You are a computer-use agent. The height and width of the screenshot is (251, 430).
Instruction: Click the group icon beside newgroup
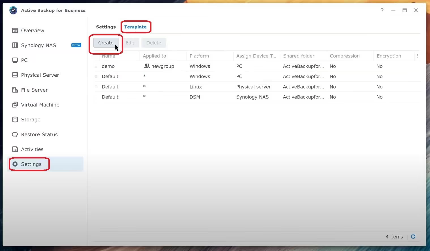pos(147,66)
